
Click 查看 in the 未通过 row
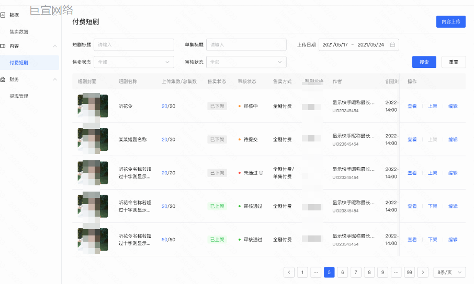point(412,173)
